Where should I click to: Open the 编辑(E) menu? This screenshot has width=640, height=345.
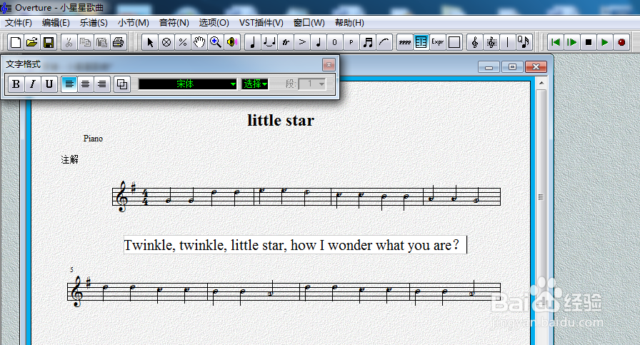(x=56, y=23)
